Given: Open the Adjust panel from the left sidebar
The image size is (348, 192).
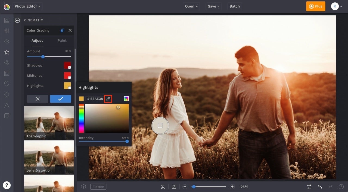Looking at the screenshot, I should (7, 31).
